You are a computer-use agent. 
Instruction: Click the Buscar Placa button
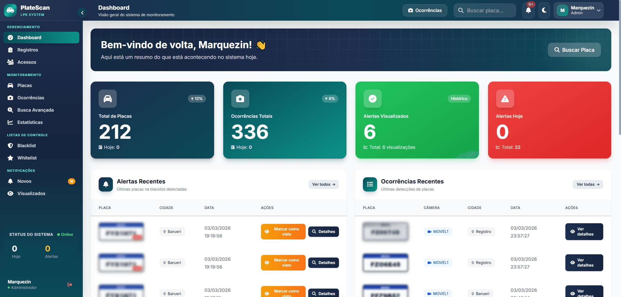pos(574,50)
